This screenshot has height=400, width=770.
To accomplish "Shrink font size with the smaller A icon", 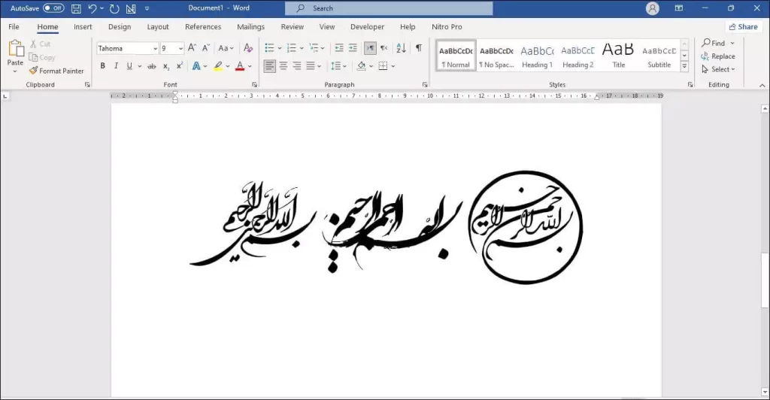I will (x=206, y=47).
